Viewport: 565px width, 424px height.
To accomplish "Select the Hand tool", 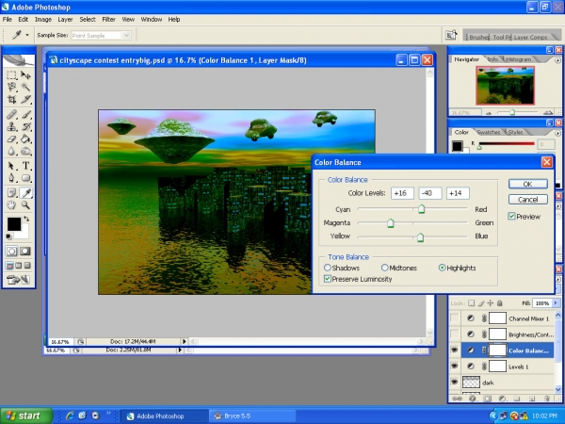I will [x=12, y=205].
